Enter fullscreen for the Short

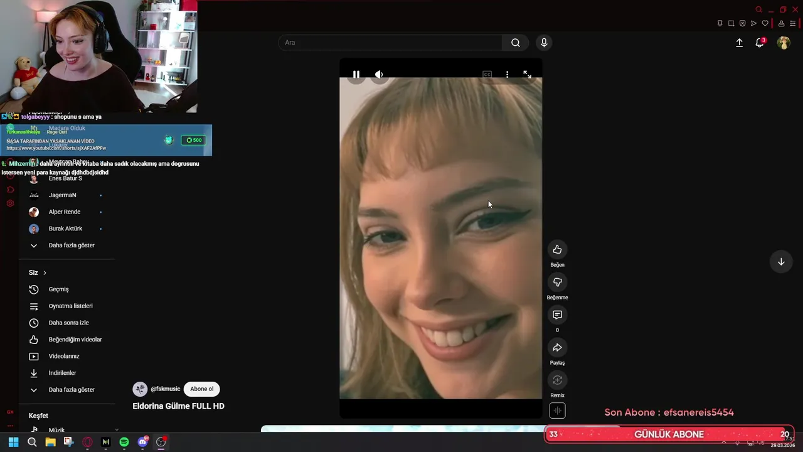tap(527, 74)
